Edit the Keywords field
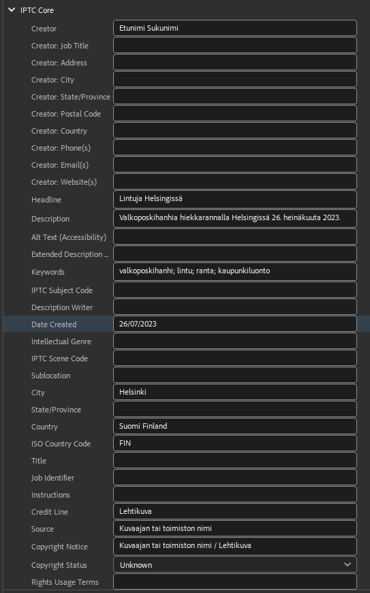Screen dimensions: 370x593 click(x=235, y=271)
